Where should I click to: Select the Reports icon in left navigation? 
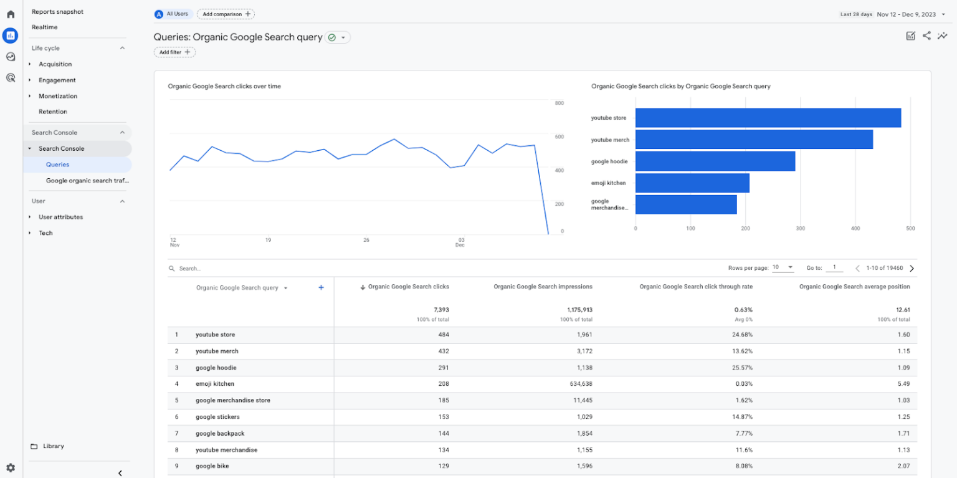tap(9, 36)
